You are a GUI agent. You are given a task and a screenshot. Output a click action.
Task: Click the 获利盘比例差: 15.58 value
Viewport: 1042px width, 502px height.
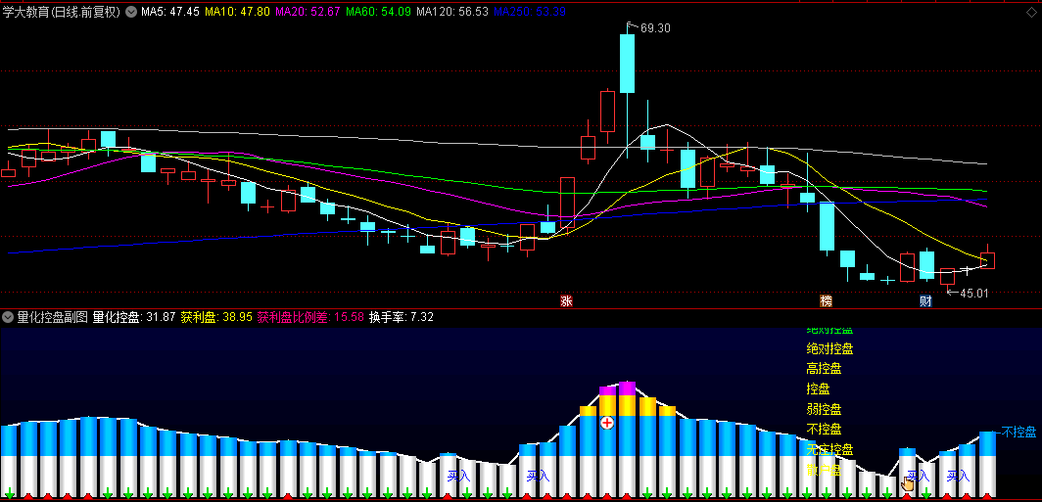pos(311,317)
